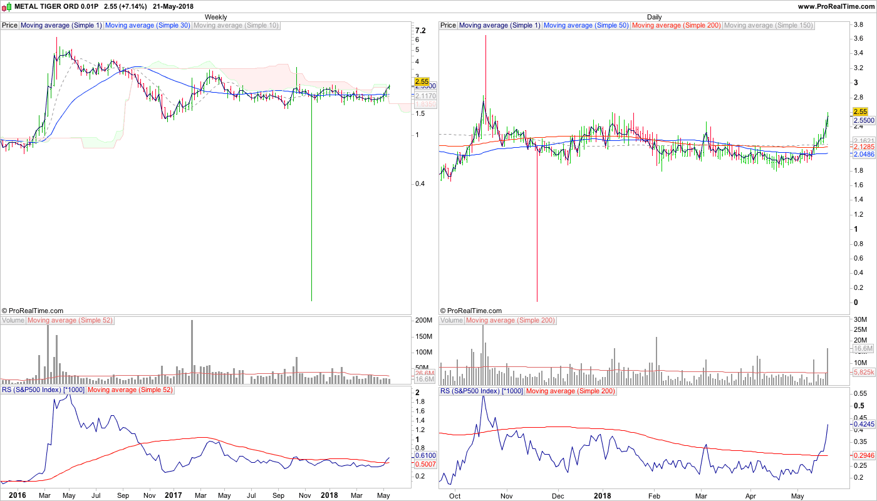Click the Volume label in the Daily panel
Viewport: 877px width, 501px height.
click(452, 321)
